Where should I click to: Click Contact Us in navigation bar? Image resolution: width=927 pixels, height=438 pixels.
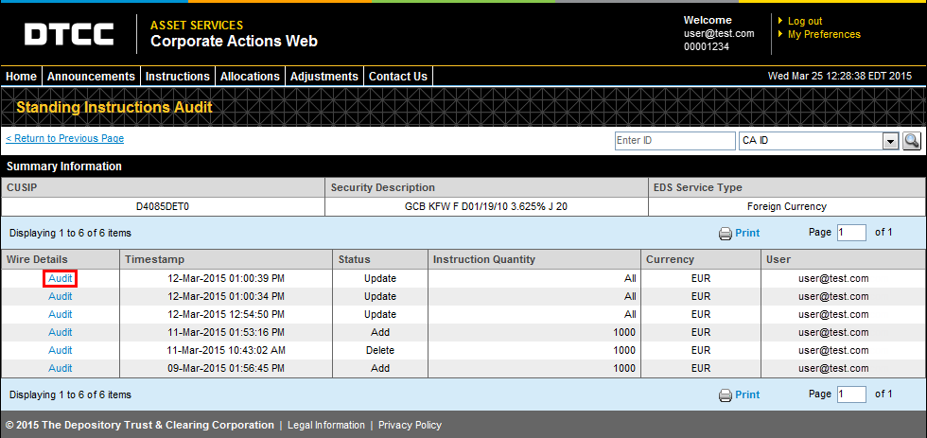397,77
